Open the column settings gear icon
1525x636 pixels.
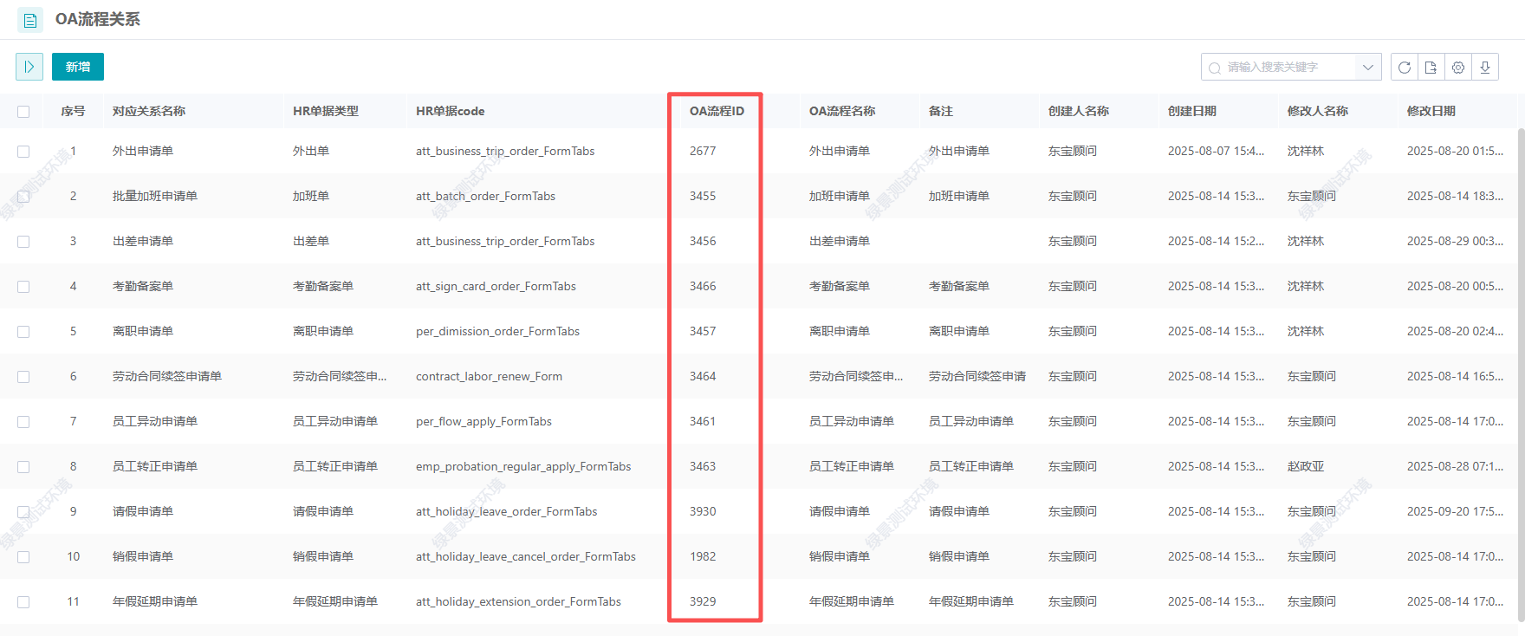tap(1458, 68)
